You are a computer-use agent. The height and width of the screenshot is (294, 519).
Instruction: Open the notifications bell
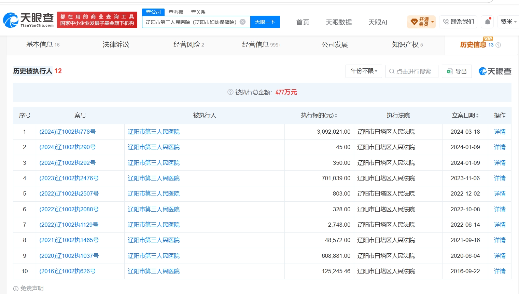point(488,22)
